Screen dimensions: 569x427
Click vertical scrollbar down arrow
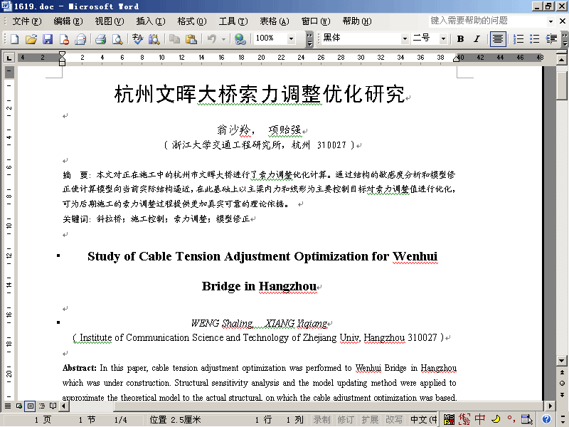click(562, 361)
